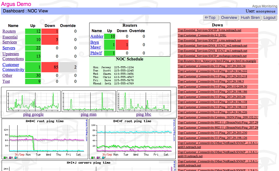Viewport: 279px width, 171px height.
Task: Open the Customer Connectivity link
Action: 13,67
